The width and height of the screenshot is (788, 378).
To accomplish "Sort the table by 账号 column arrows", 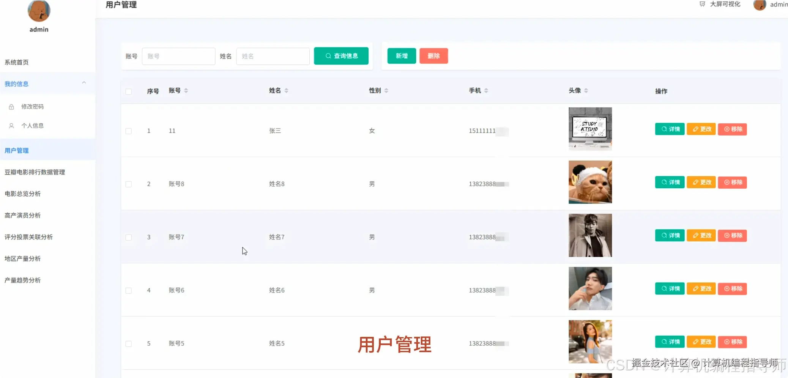I will click(x=186, y=91).
